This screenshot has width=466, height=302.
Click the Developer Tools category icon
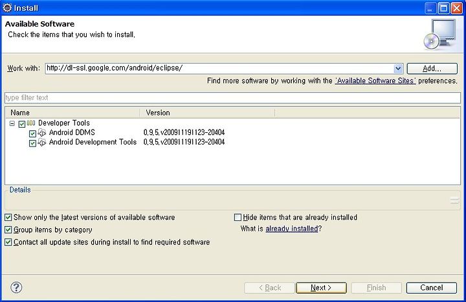[31, 123]
